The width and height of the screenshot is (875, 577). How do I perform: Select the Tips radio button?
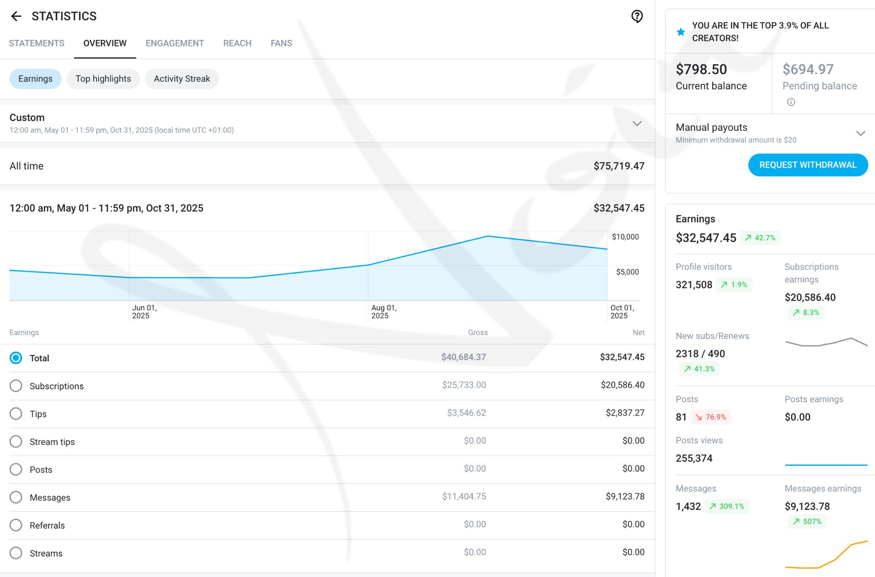click(x=16, y=414)
